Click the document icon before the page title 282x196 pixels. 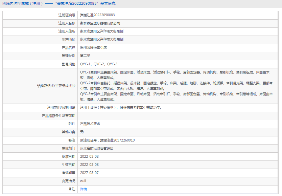(4, 3)
